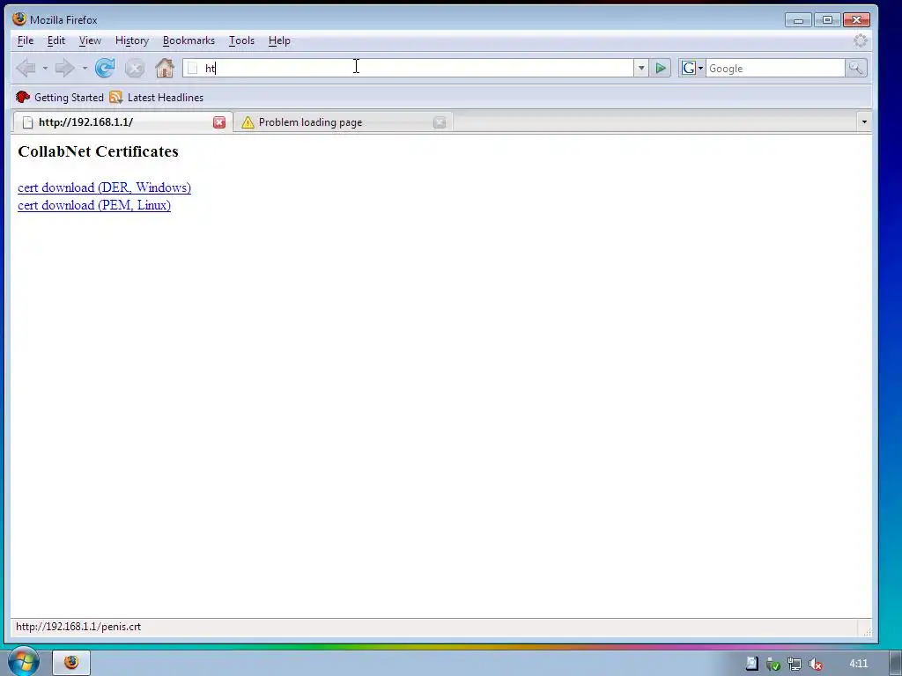Click cert download (DER, Windows) link
902x676 pixels.
[104, 187]
